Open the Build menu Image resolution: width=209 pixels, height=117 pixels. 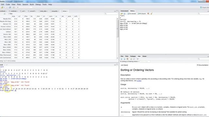32,5
